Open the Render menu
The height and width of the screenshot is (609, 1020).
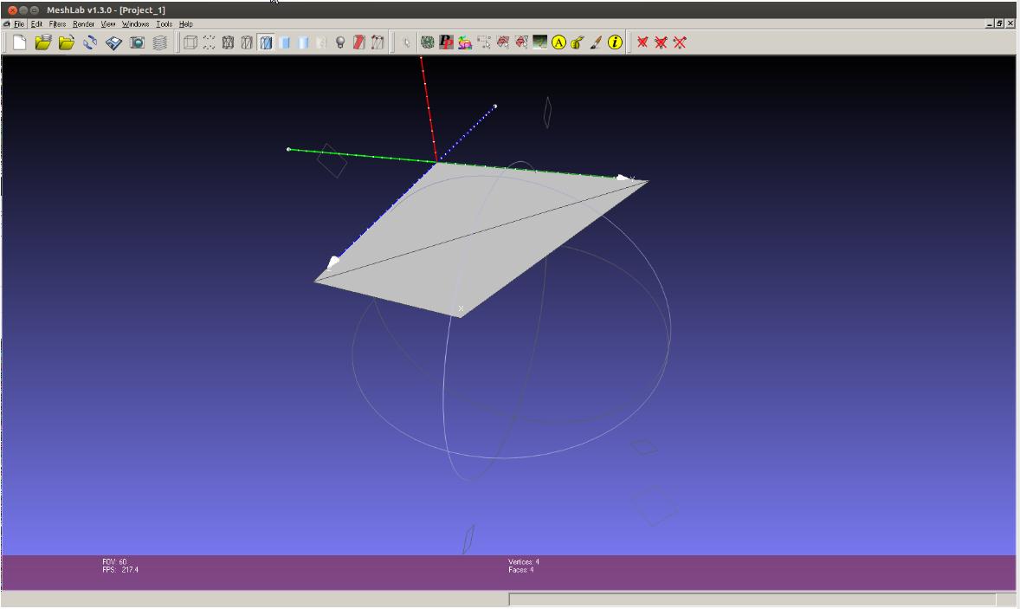coord(83,24)
